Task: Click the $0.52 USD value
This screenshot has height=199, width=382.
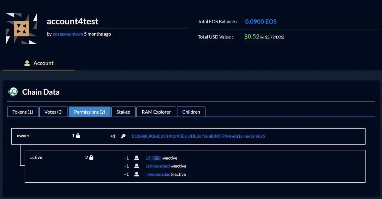Action: [x=252, y=37]
